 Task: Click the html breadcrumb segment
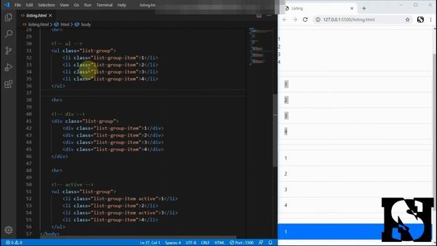(x=65, y=25)
